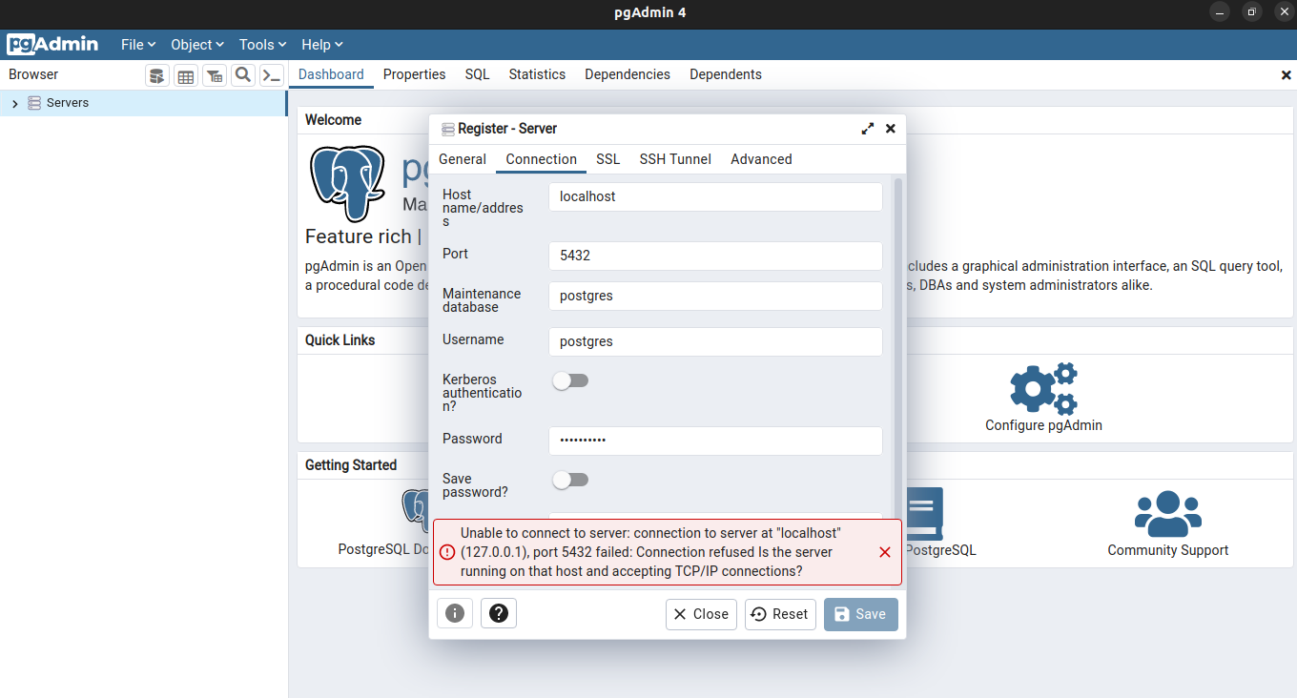Image resolution: width=1297 pixels, height=698 pixels.
Task: Enable the Save password switch
Action: click(x=570, y=480)
